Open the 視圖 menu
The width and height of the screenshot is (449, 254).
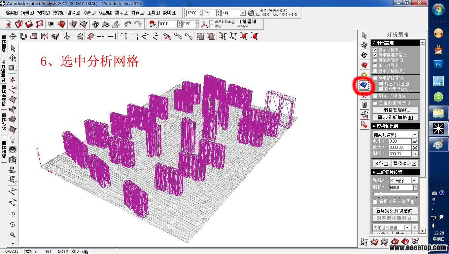[x=43, y=13]
